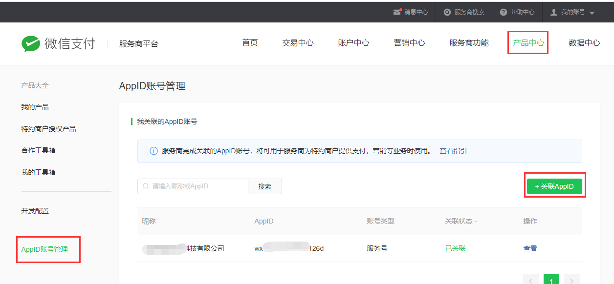Switch to 账户中心 tab

(353, 43)
